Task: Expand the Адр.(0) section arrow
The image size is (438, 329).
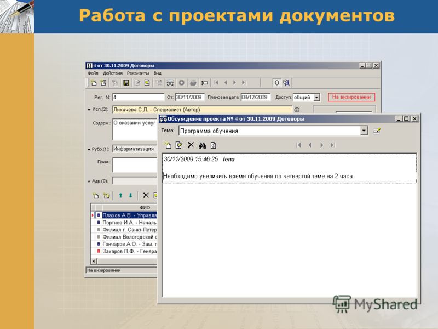Action: 89,181
